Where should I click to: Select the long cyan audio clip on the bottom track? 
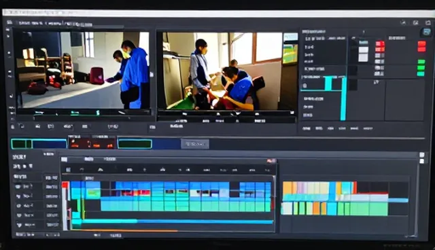click(x=173, y=221)
